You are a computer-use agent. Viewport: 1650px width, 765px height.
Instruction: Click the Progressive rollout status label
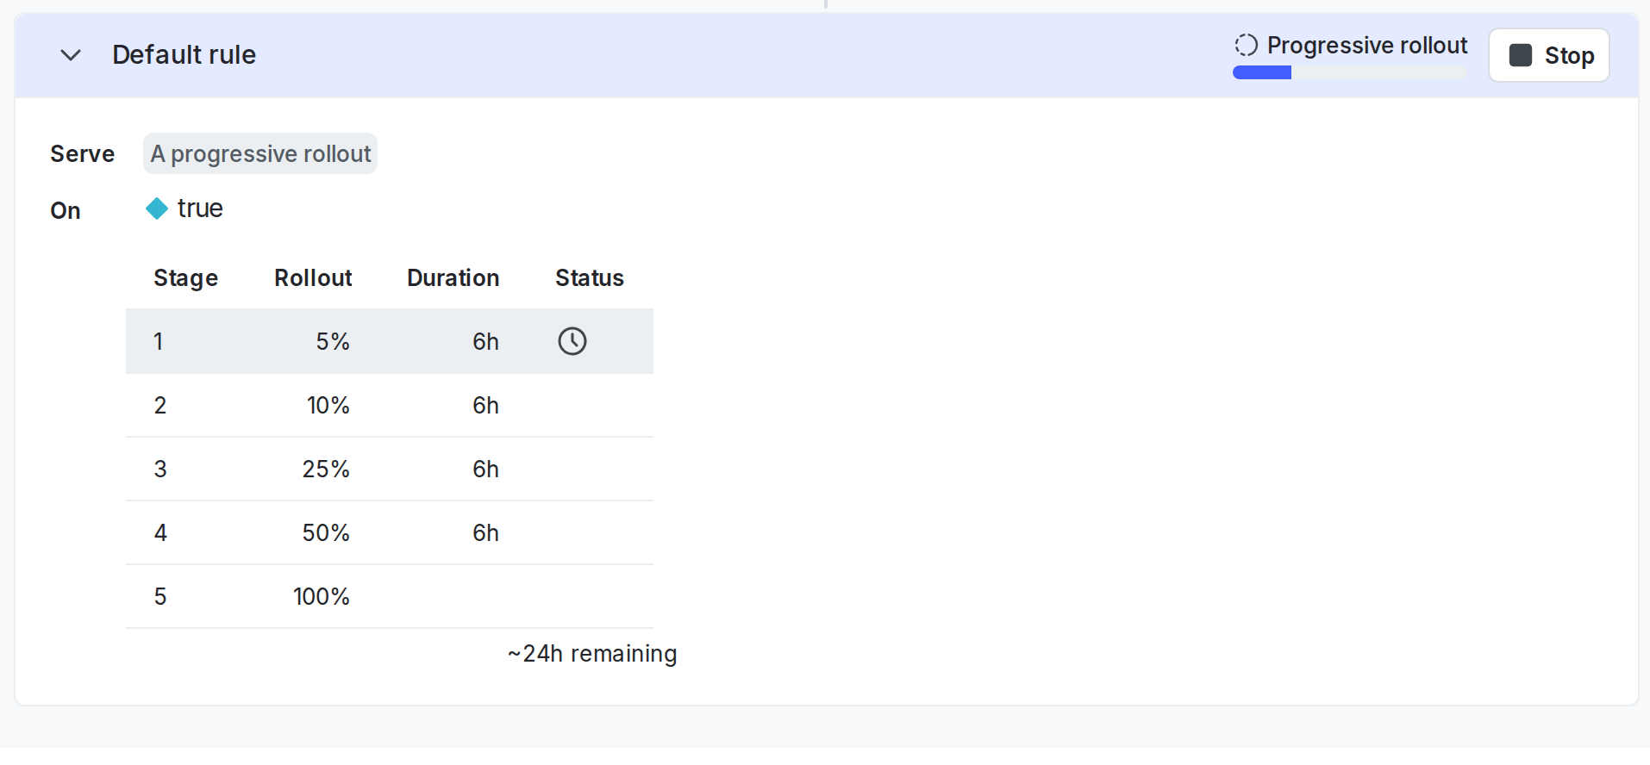pos(1367,45)
